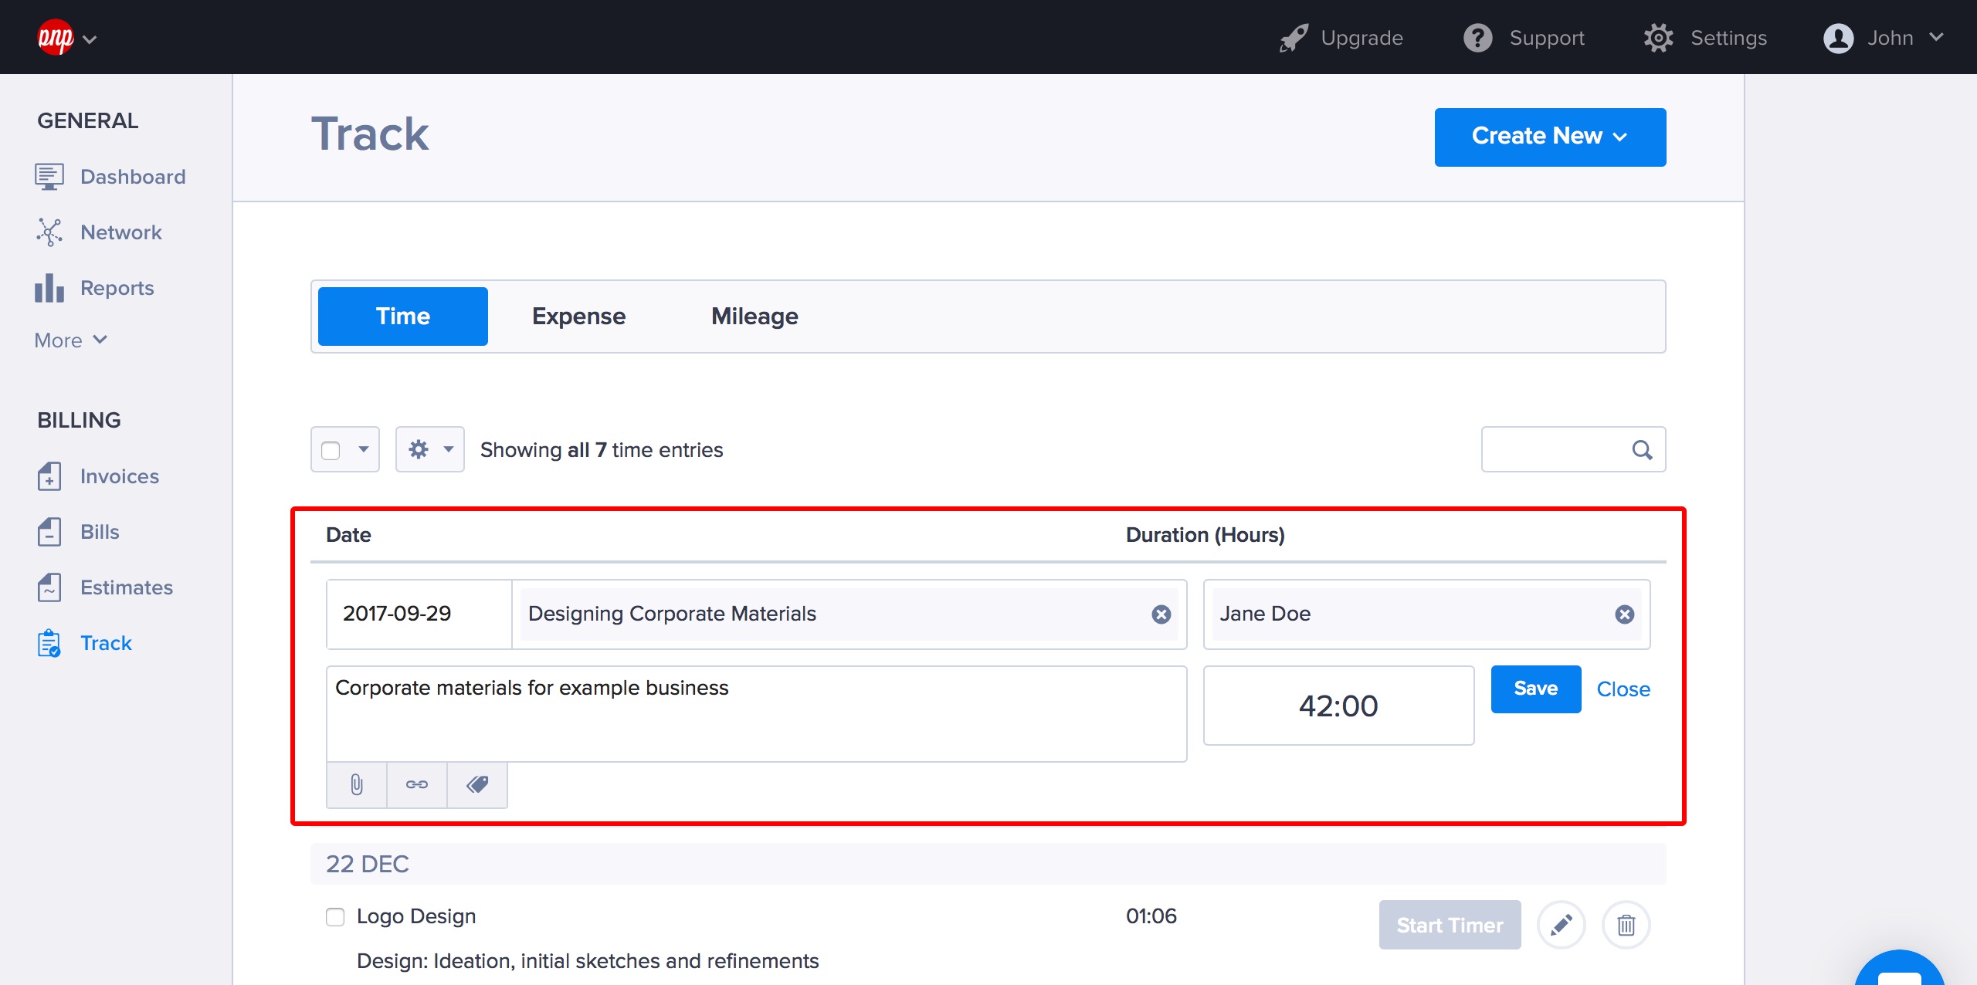This screenshot has height=985, width=1977.
Task: Expand the Create New dropdown
Action: (1549, 137)
